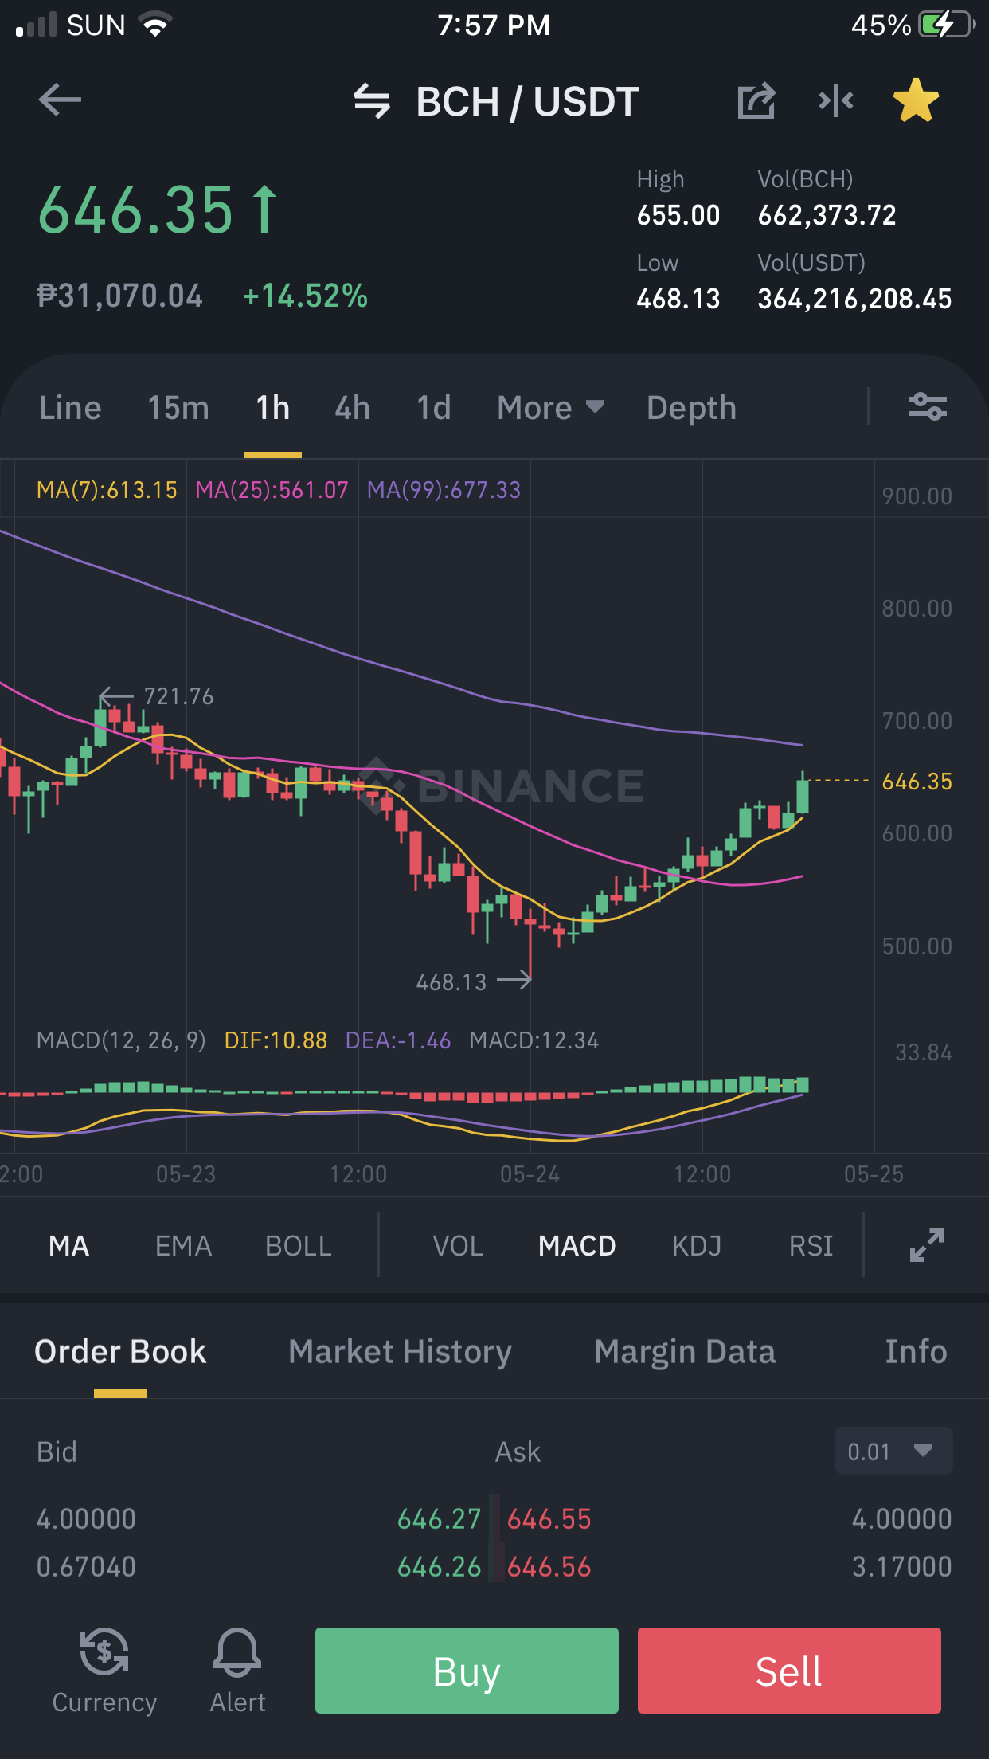
Task: Expand chart to fullscreen
Action: pos(927,1245)
